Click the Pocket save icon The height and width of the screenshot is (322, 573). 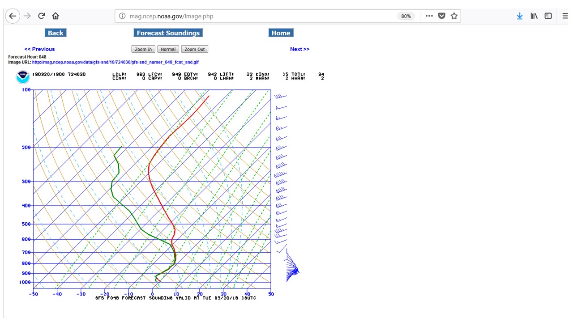coord(441,16)
